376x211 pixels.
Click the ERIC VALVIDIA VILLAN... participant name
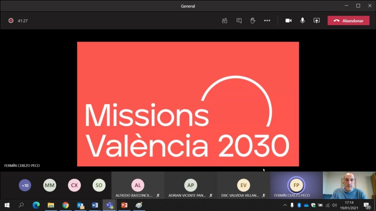[240, 196]
